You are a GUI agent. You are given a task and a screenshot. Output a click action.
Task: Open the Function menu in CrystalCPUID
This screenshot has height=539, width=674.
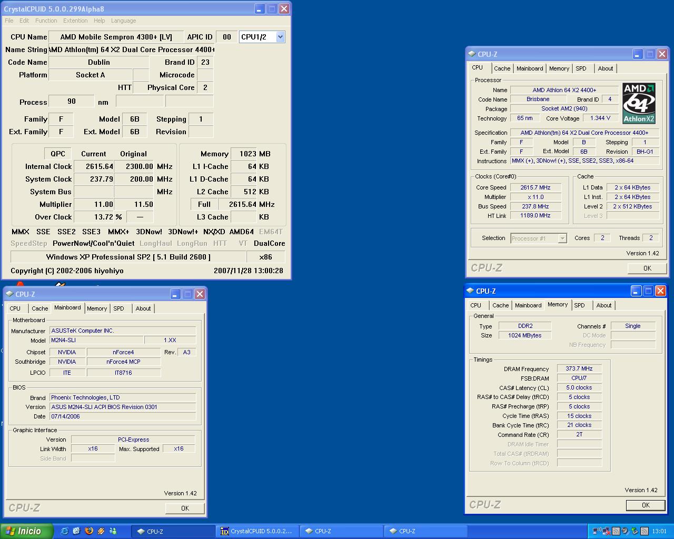coord(46,21)
